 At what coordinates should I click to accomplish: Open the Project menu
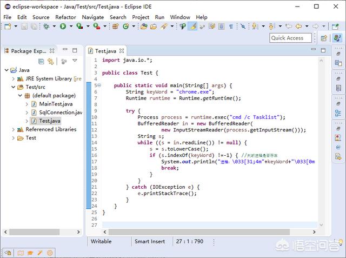pos(141,17)
